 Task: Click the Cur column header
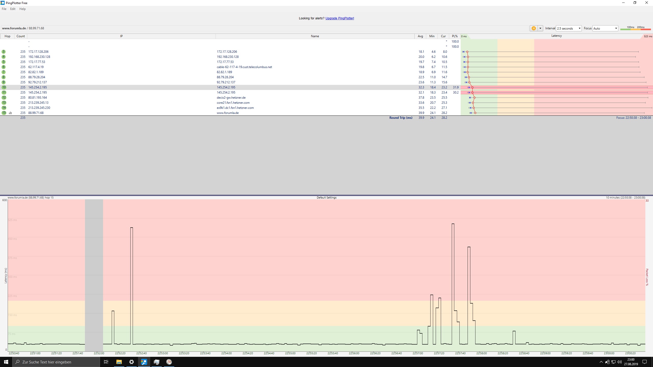click(443, 36)
